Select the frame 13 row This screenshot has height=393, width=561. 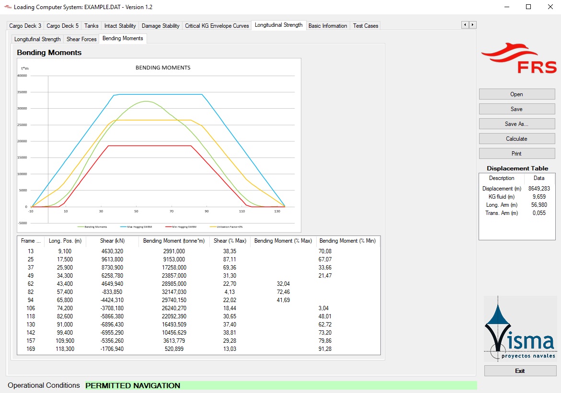click(198, 251)
